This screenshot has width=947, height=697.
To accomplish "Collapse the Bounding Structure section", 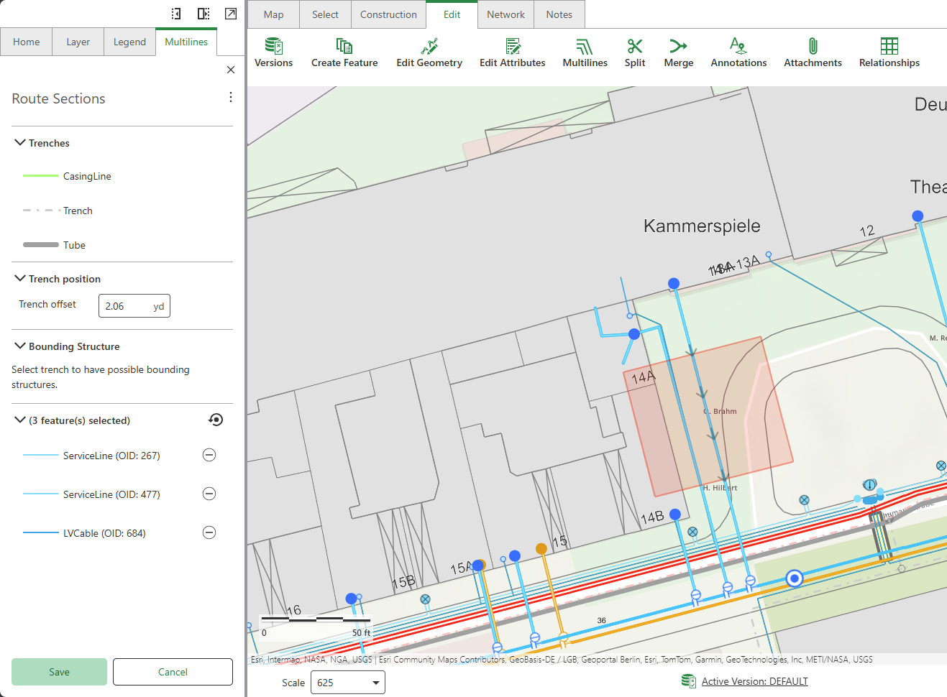I will (19, 346).
